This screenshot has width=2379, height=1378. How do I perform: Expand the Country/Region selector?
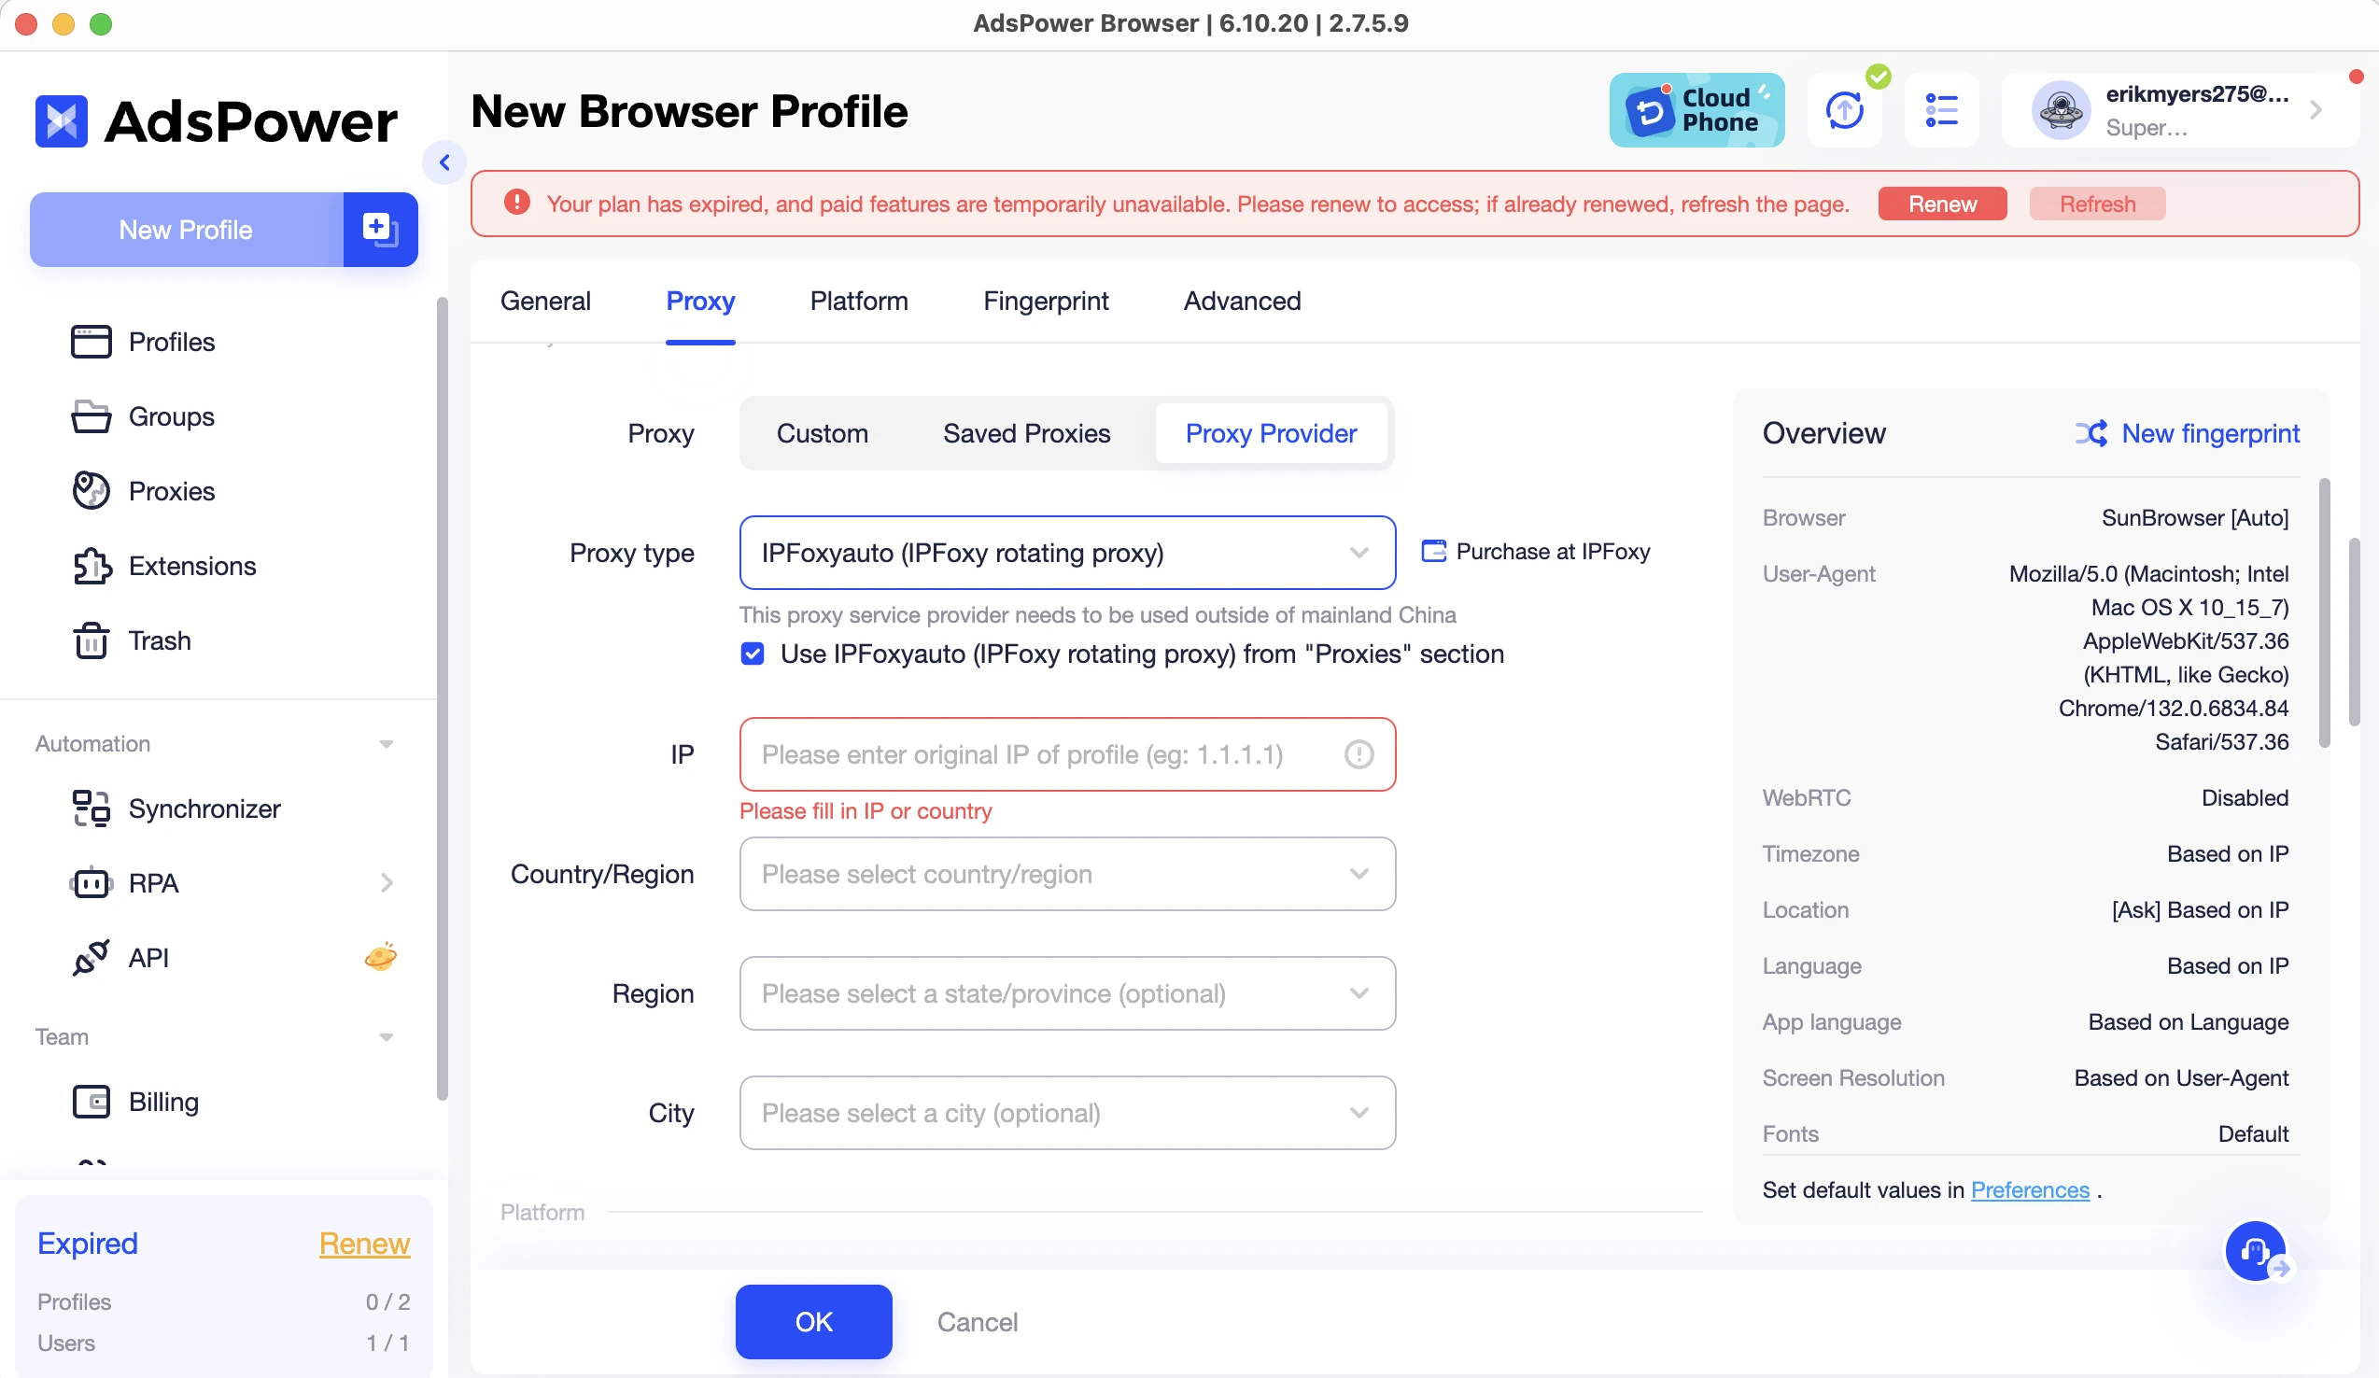pos(1066,873)
